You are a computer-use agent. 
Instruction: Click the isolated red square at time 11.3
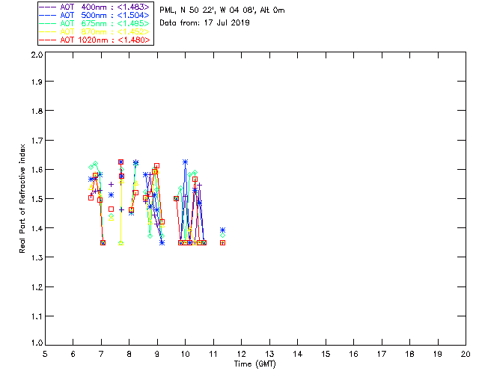(222, 242)
